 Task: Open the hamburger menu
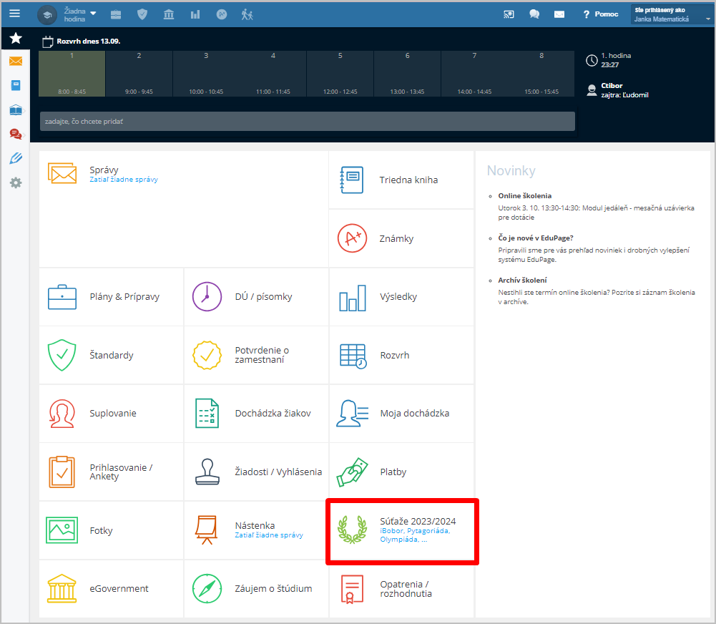(x=14, y=14)
